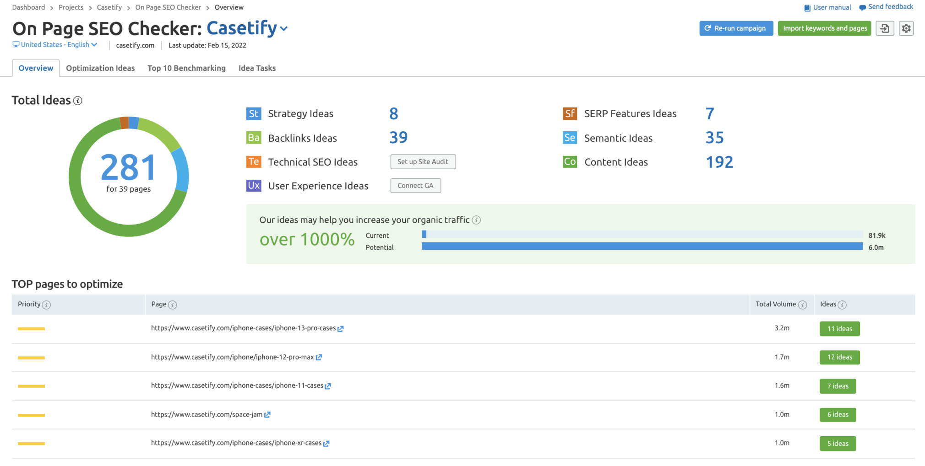Screen dimensions: 925x466
Task: Go to Projects breadcrumb
Action: pyautogui.click(x=71, y=7)
